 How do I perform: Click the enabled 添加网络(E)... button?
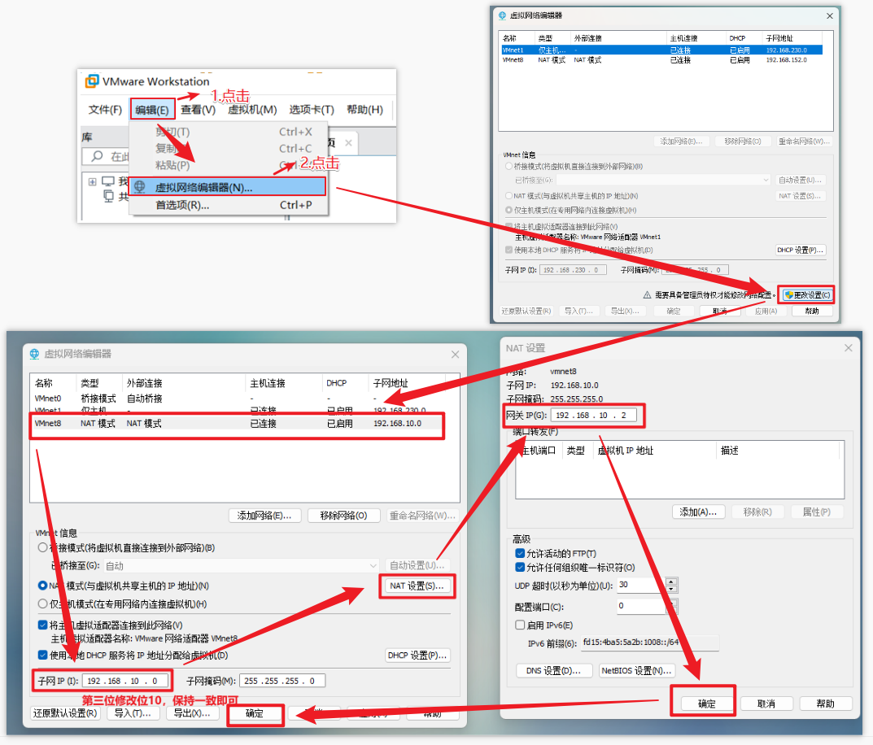point(264,516)
